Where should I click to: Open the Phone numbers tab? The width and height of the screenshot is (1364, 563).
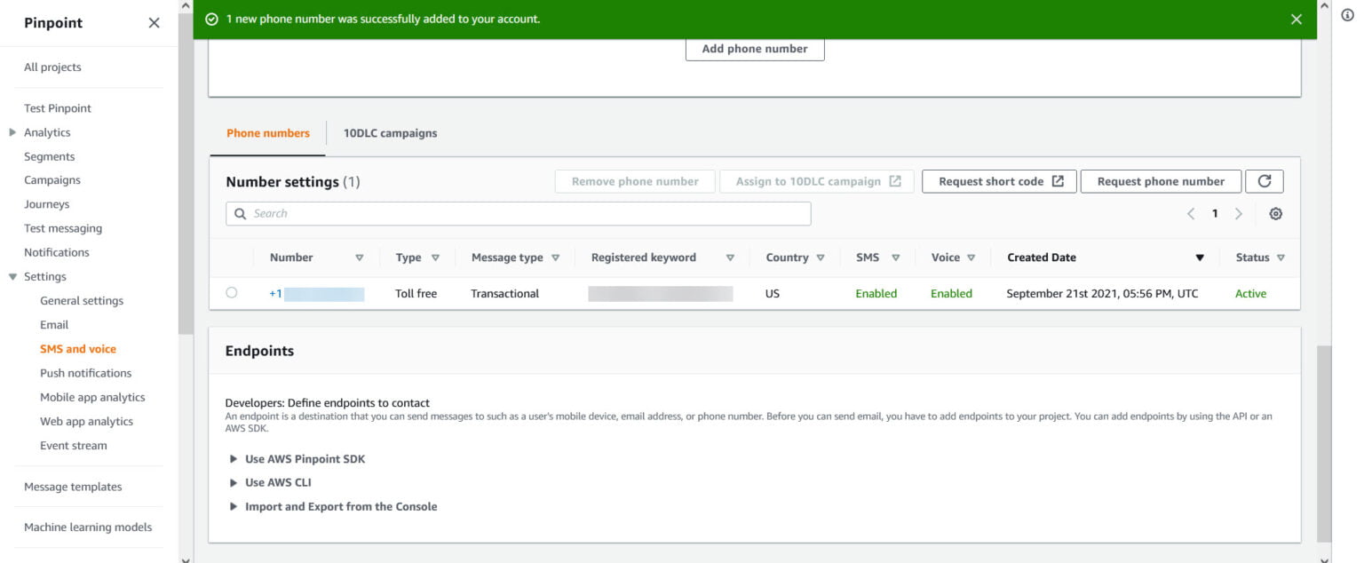point(267,132)
